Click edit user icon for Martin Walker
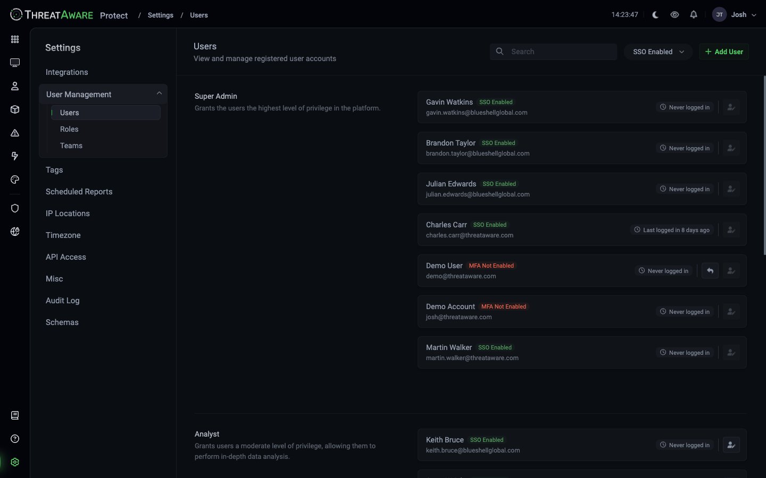The image size is (766, 478). click(x=731, y=353)
